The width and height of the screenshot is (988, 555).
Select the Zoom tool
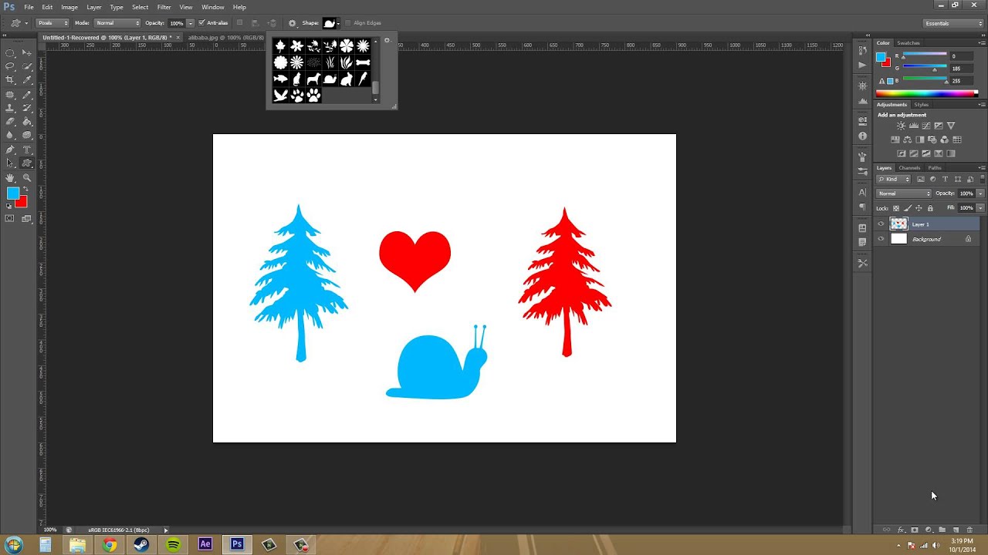point(27,178)
